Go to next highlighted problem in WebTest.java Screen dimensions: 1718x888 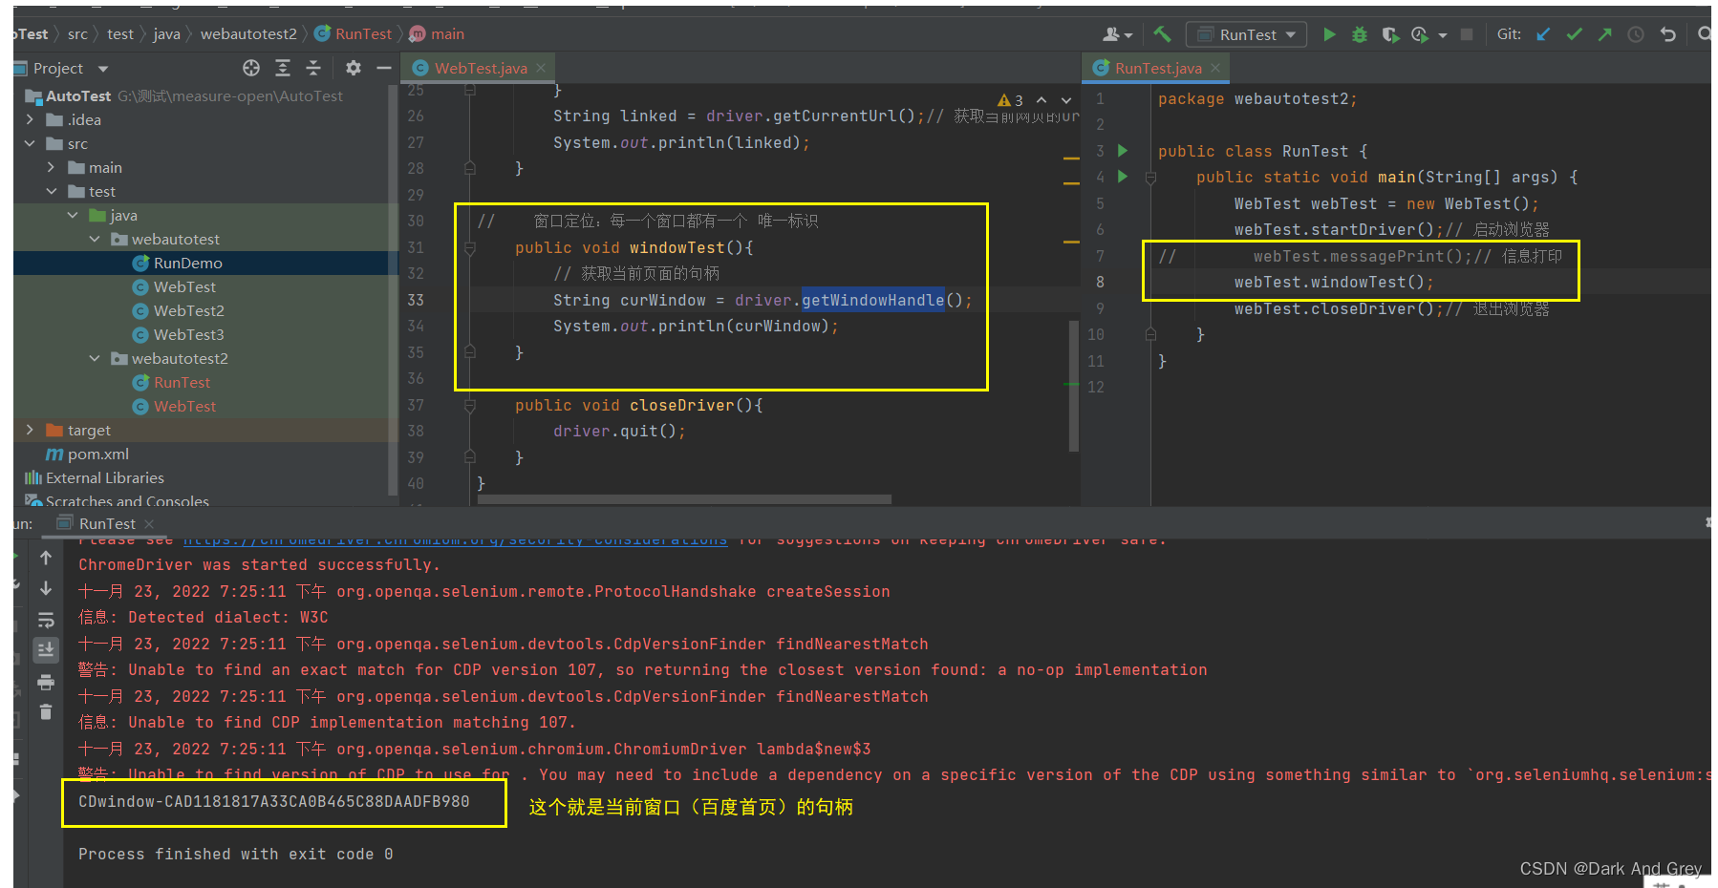(1066, 100)
